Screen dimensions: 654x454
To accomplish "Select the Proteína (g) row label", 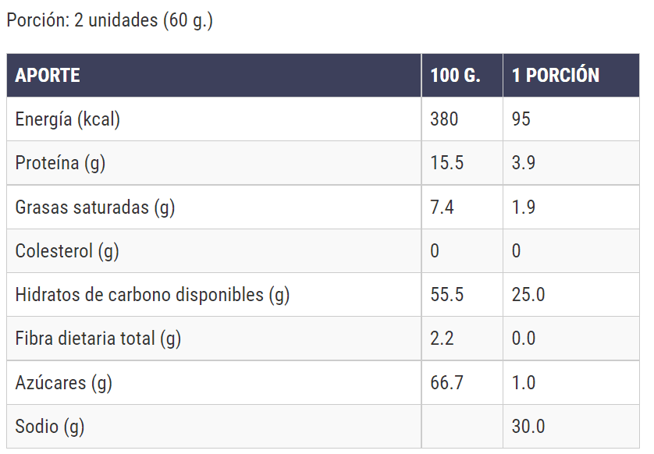I will (60, 163).
